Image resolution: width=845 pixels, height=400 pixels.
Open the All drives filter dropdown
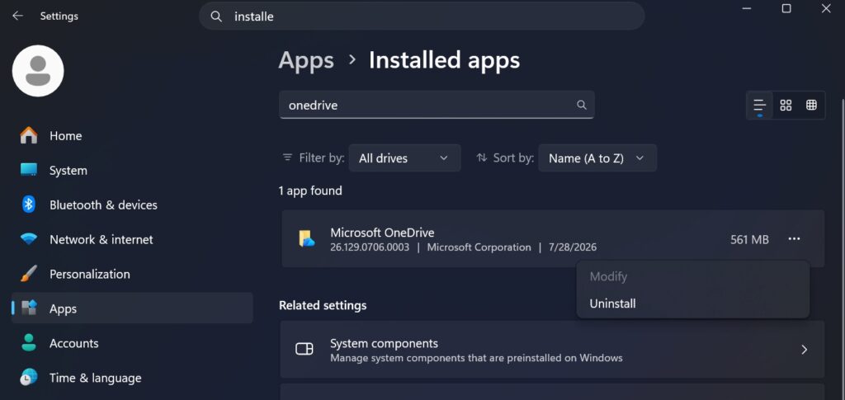click(404, 158)
